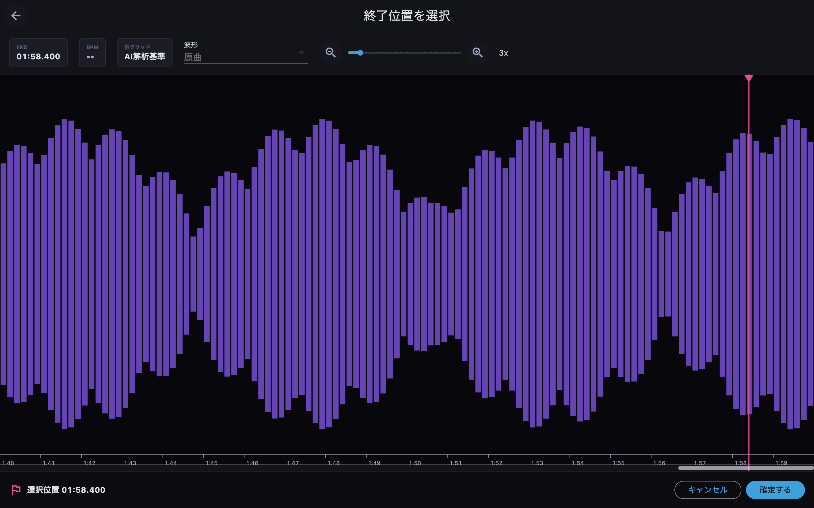Click the horizontal scrollbar thumb
The height and width of the screenshot is (508, 814).
click(x=746, y=468)
